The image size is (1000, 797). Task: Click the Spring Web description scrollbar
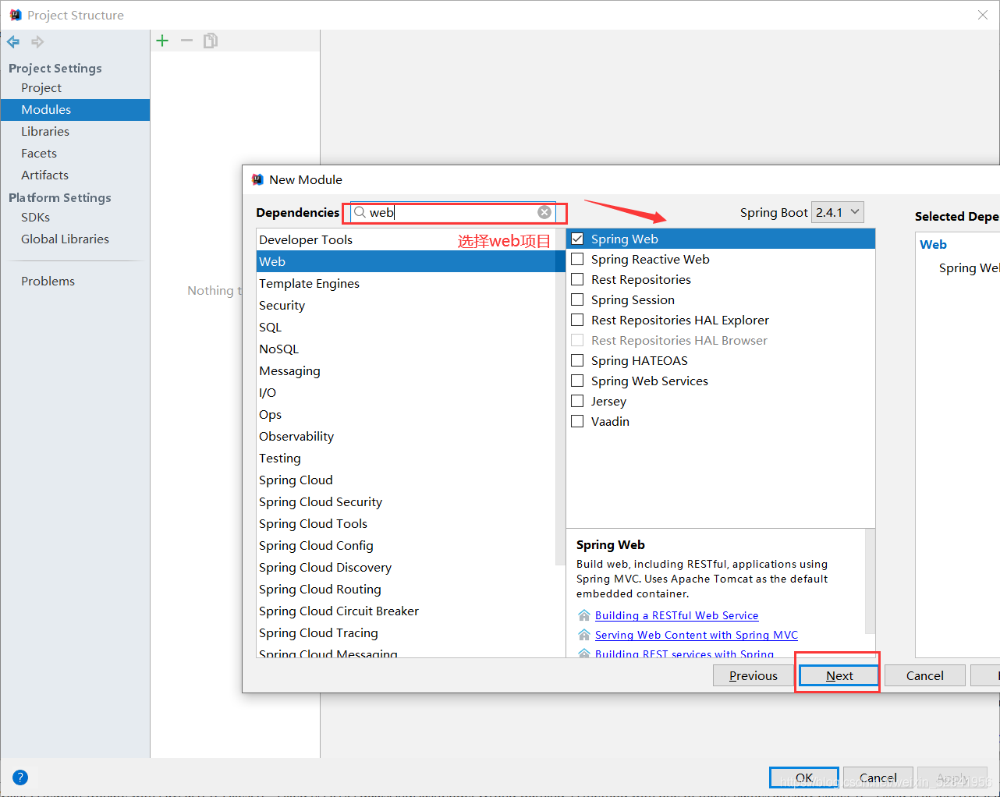click(870, 581)
